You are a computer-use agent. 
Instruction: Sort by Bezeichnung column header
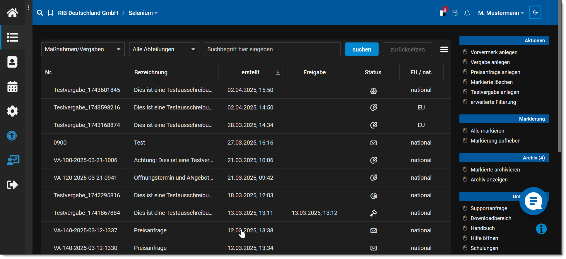pyautogui.click(x=151, y=72)
